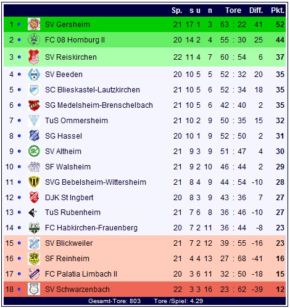Screen dimensions: 290x308
Task: Click the SV Schwarzenbach crest
Action: [x=34, y=289]
